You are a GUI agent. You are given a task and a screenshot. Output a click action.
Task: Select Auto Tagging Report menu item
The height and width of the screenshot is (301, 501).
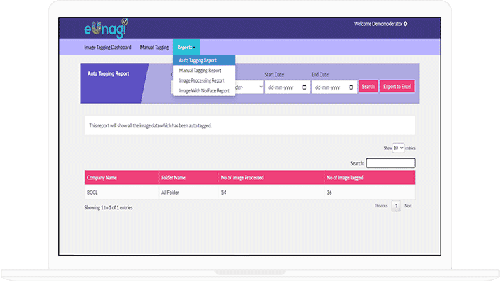click(198, 61)
